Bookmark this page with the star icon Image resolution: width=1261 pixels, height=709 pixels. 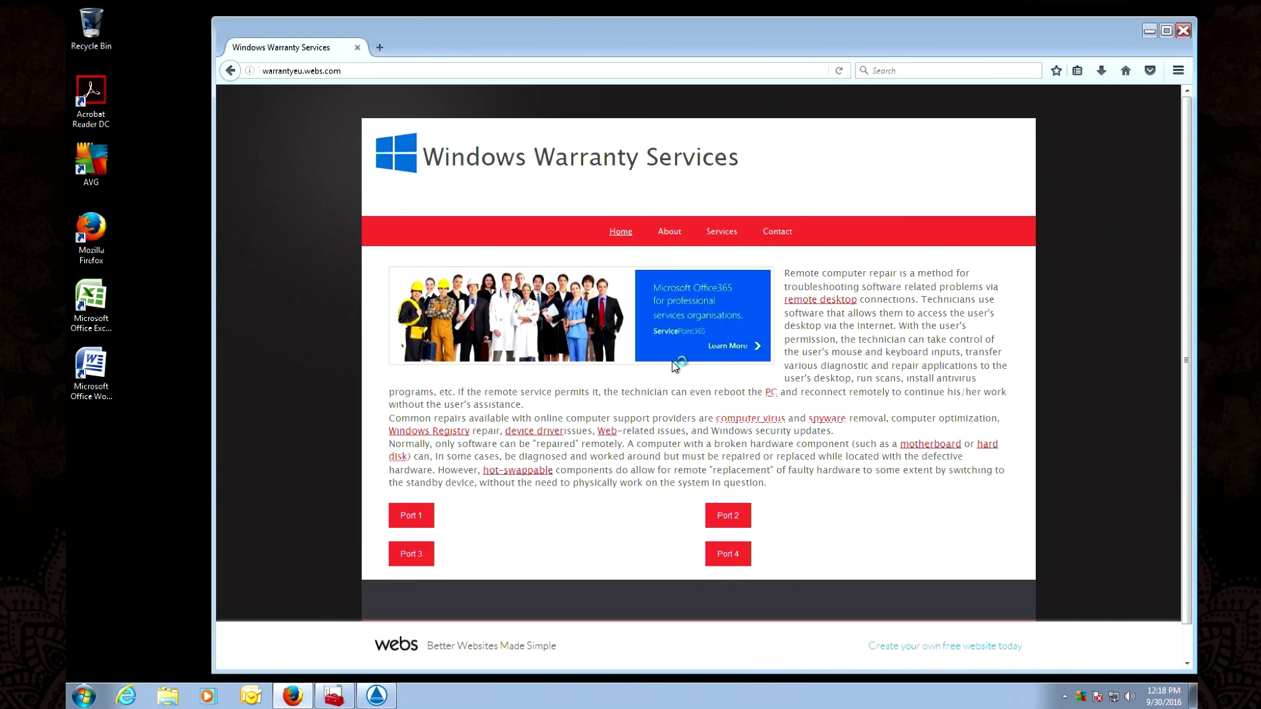point(1056,70)
